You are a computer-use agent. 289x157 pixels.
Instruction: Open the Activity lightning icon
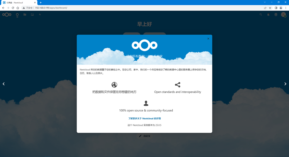40,15
